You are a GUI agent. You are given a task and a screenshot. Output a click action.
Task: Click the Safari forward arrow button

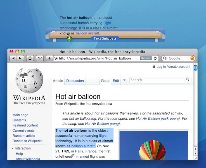20,58
